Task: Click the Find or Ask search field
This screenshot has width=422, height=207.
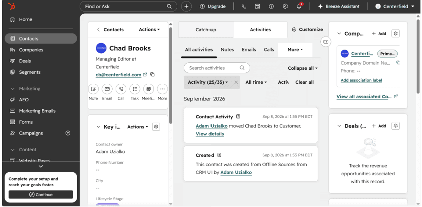Action: (x=128, y=6)
